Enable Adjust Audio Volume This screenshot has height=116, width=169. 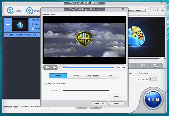click(x=46, y=83)
